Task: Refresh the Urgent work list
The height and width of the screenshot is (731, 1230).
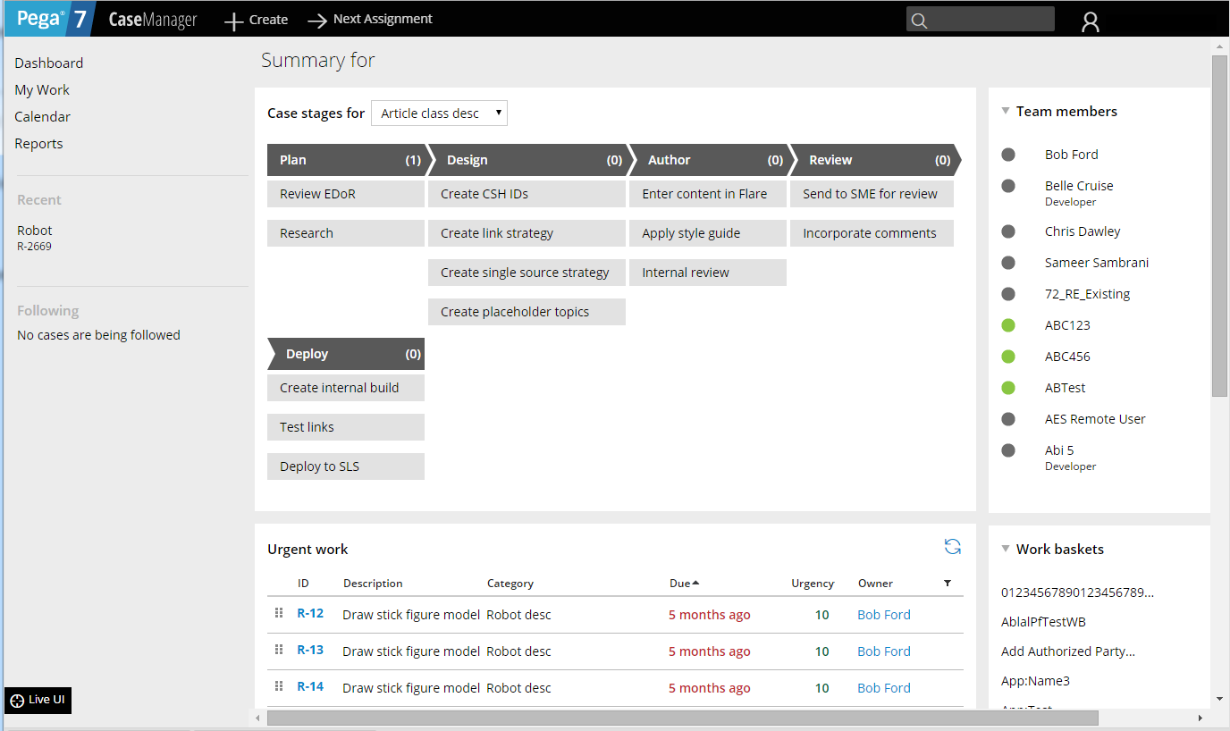Action: tap(953, 546)
